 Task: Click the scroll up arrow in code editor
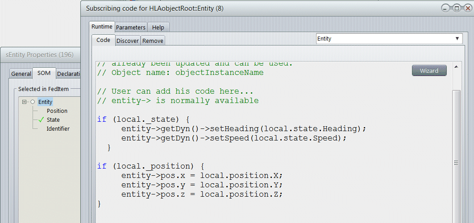(457, 67)
